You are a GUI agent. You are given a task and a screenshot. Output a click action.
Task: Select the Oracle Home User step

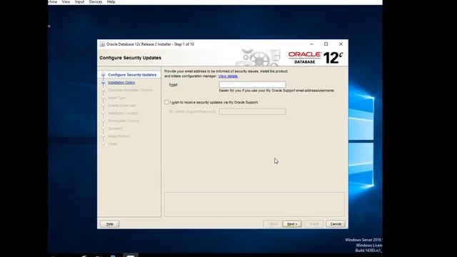click(122, 106)
